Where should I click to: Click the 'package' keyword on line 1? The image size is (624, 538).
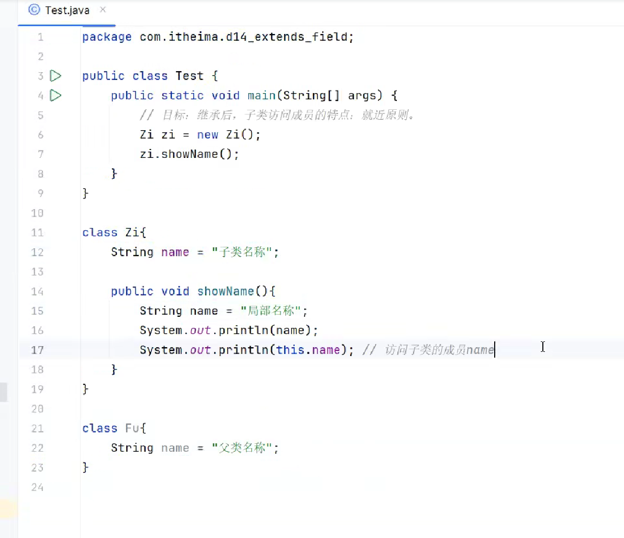[x=107, y=37]
